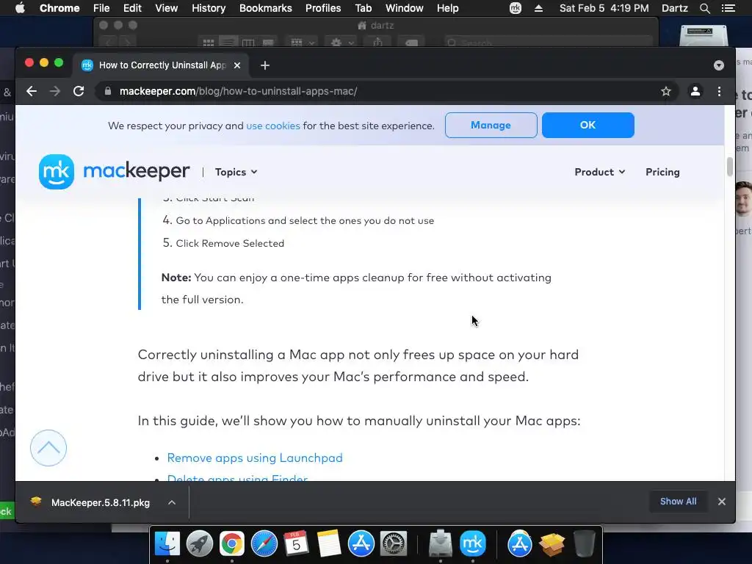This screenshot has width=752, height=564.
Task: Open Safari from the Dock
Action: point(264,544)
